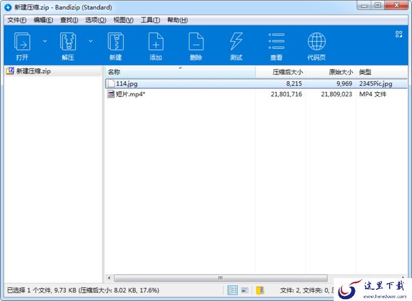This screenshot has height=301, width=412.
Task: Maximize the Bandizip window
Action: [x=378, y=5]
